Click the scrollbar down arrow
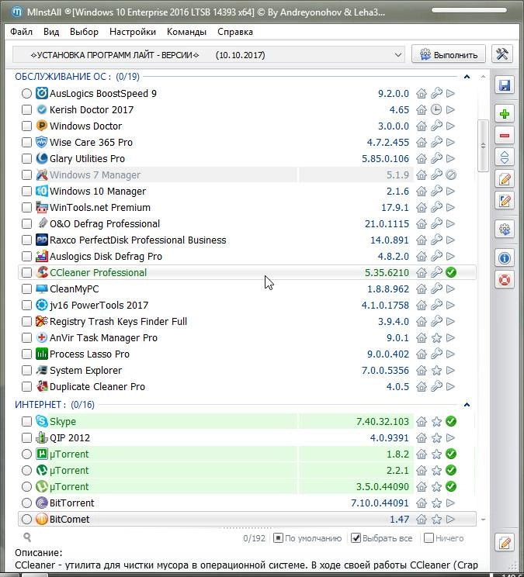 [483, 520]
